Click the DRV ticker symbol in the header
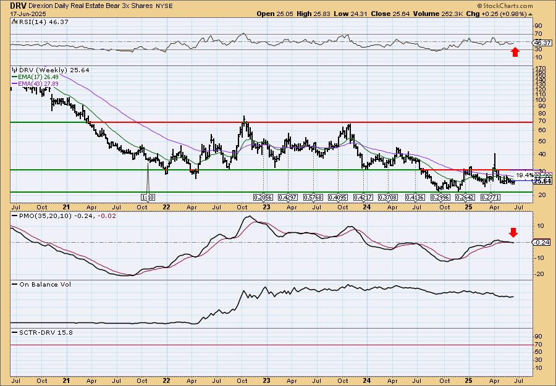Viewport: 556px width, 386px height. (17, 6)
